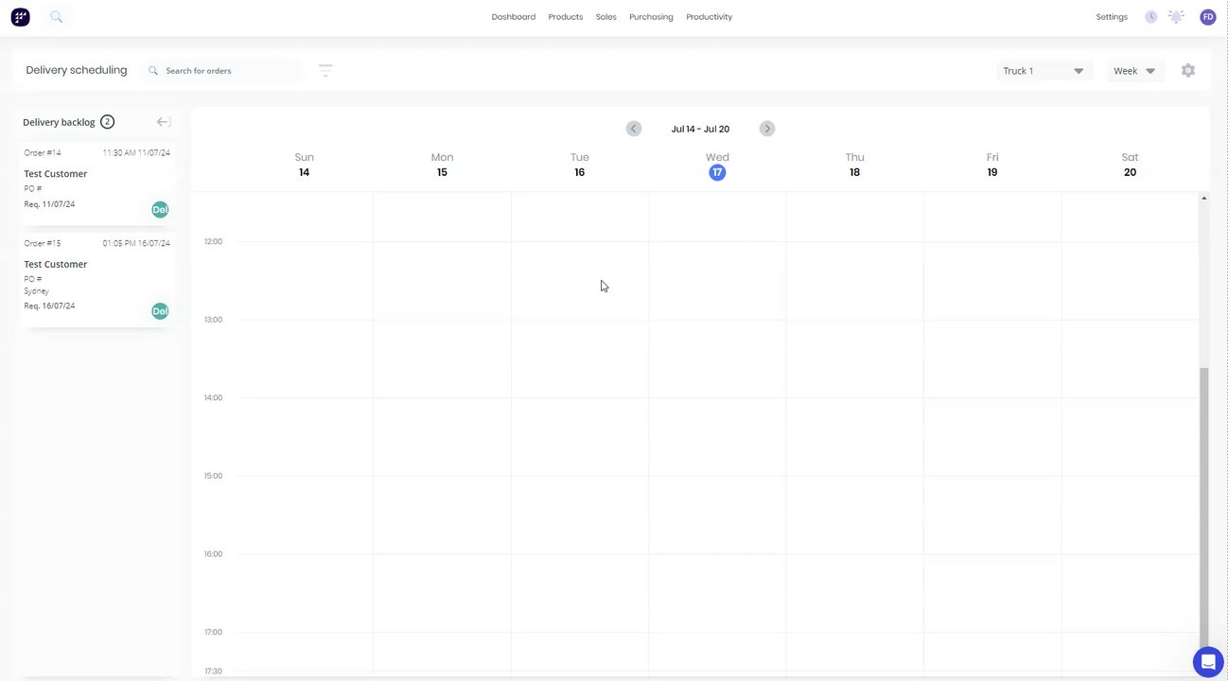Open the notifications icon beside the clock
Screen dimensions: 1228x681
pos(1176,17)
